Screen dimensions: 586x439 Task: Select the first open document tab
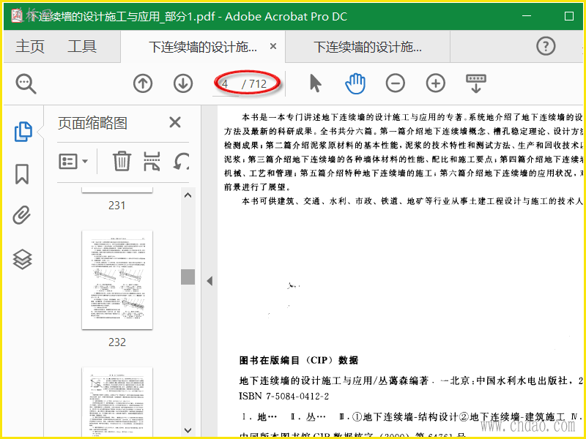(203, 47)
